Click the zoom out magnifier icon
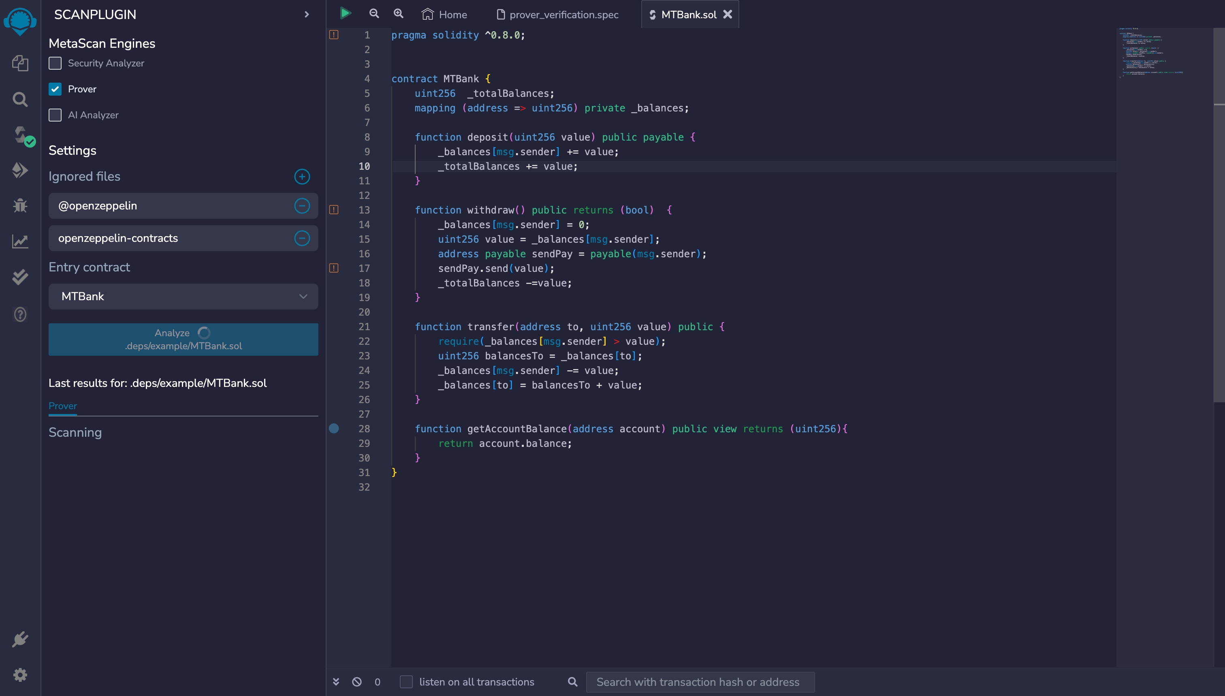 tap(374, 14)
